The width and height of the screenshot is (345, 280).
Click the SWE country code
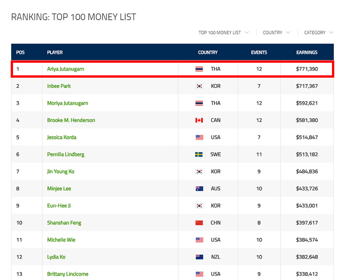click(x=215, y=155)
